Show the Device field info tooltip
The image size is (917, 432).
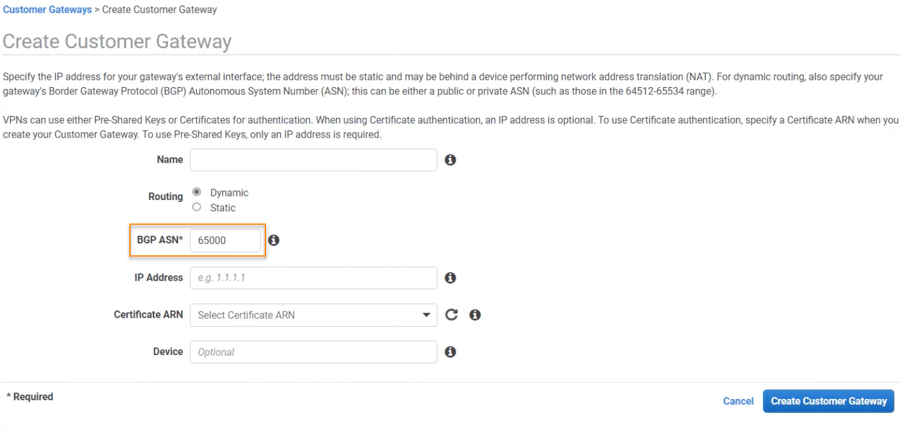[450, 351]
